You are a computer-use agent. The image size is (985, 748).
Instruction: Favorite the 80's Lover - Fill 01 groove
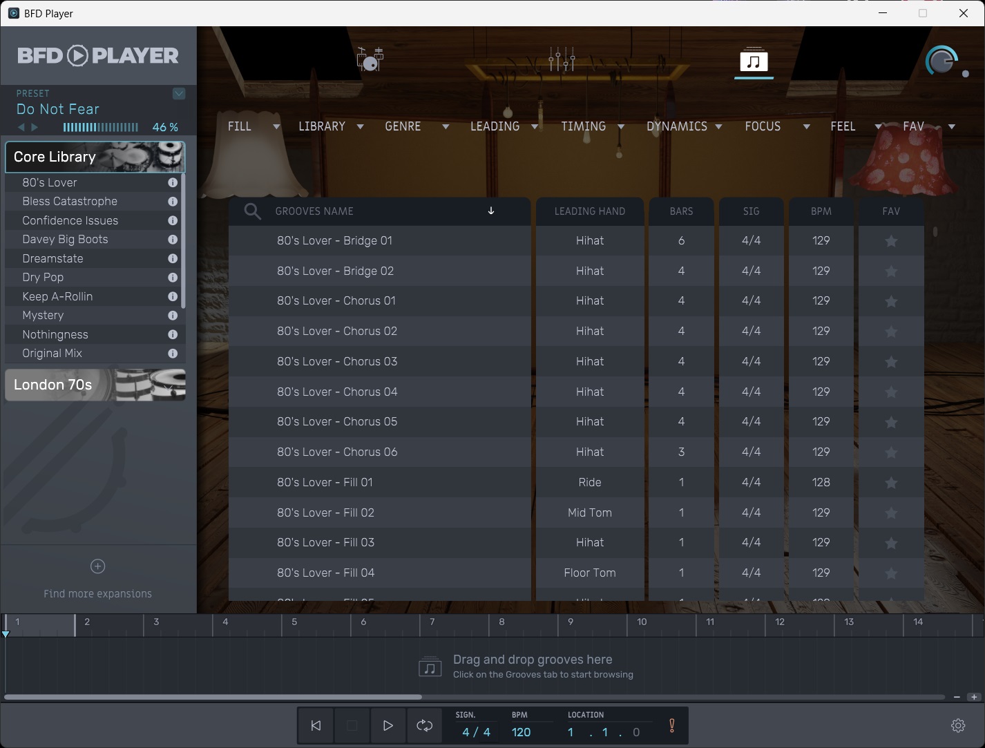[x=890, y=482]
